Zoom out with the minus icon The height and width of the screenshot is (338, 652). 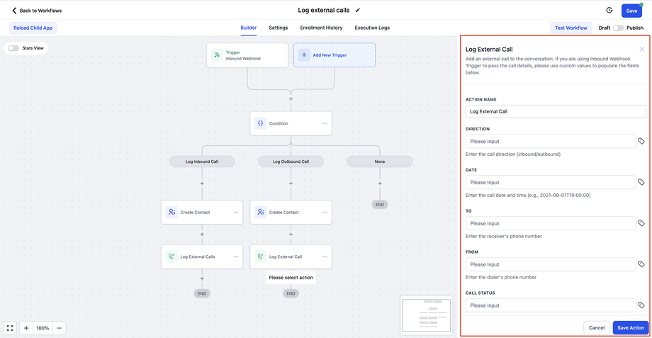[60, 328]
